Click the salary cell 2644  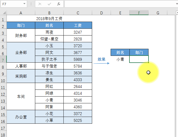click(x=78, y=86)
